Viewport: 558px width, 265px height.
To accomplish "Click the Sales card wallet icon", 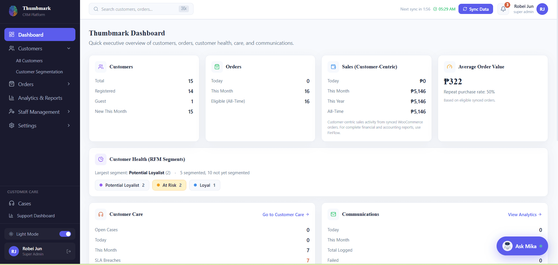I will pos(333,67).
